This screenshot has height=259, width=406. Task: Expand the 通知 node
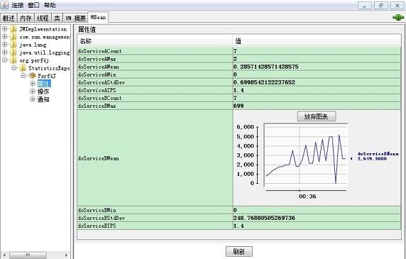(x=33, y=99)
